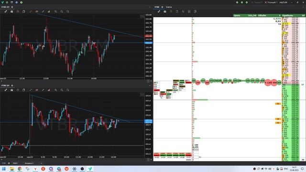Open notifications in system tray

[302, 169]
